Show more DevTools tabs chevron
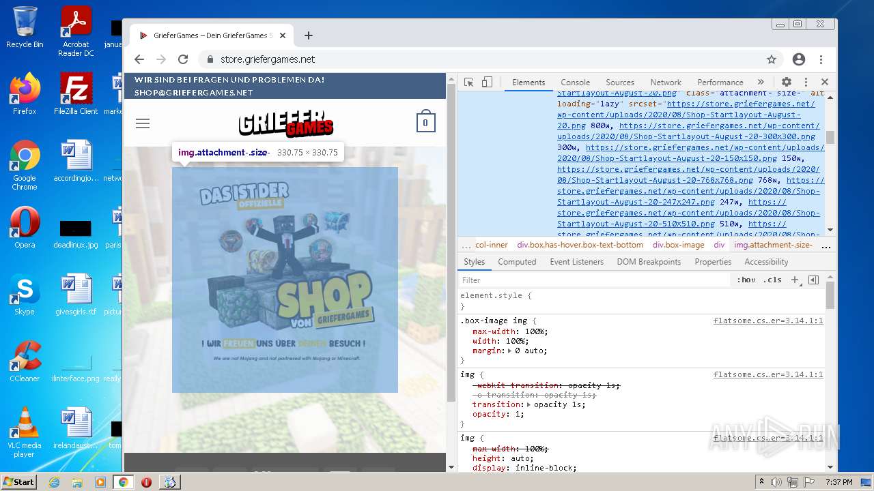The height and width of the screenshot is (491, 874). pyautogui.click(x=761, y=82)
